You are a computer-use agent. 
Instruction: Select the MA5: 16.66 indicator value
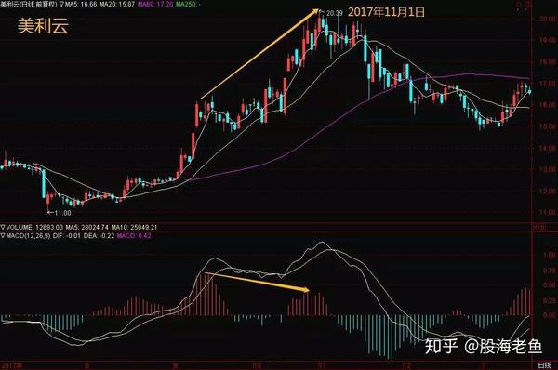tap(80, 4)
